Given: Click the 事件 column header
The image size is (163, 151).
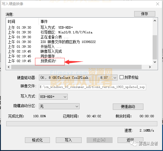Looking at the screenshot, I should pyautogui.click(x=44, y=21).
